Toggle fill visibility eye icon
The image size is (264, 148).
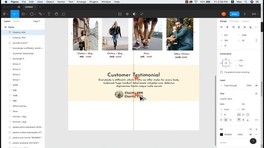coord(250,134)
